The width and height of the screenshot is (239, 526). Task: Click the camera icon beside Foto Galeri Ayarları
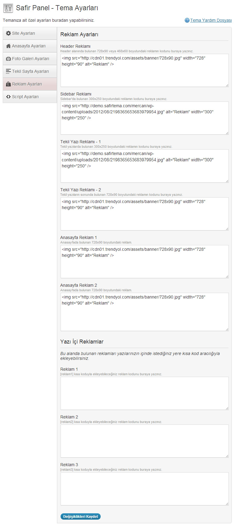tap(8, 59)
